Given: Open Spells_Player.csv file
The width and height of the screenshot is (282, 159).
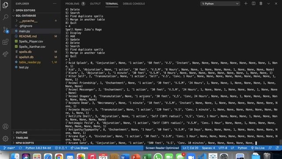Looking at the screenshot, I should point(31,42).
